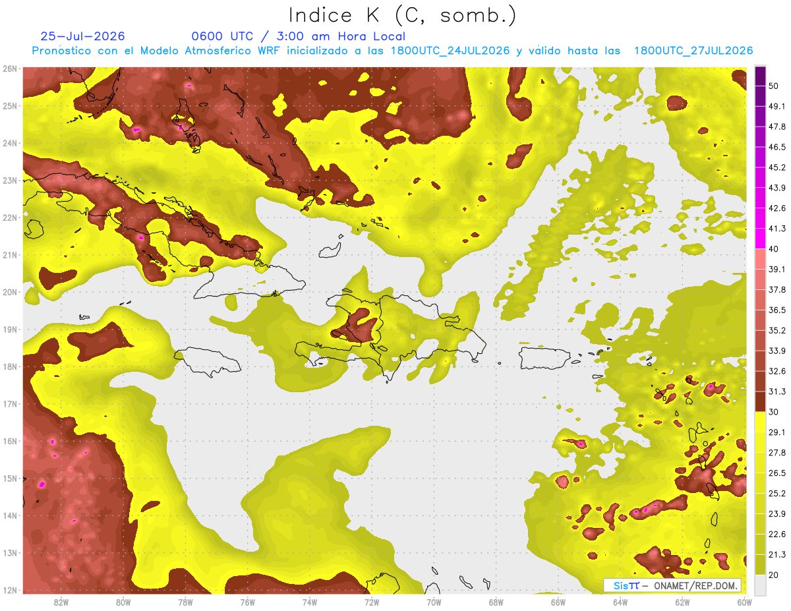Click the colorbar value '50'
The height and width of the screenshot is (611, 791).
click(x=774, y=86)
